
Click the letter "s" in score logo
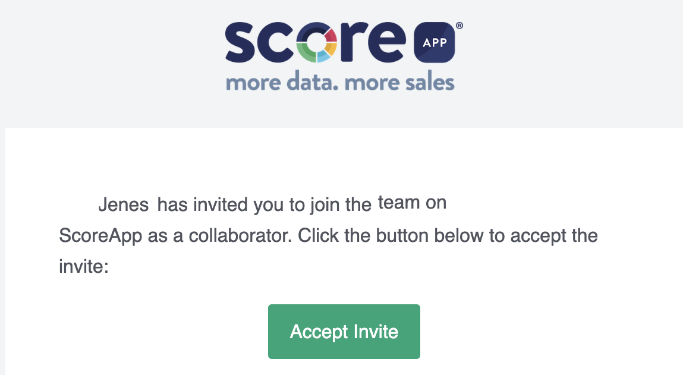240,42
